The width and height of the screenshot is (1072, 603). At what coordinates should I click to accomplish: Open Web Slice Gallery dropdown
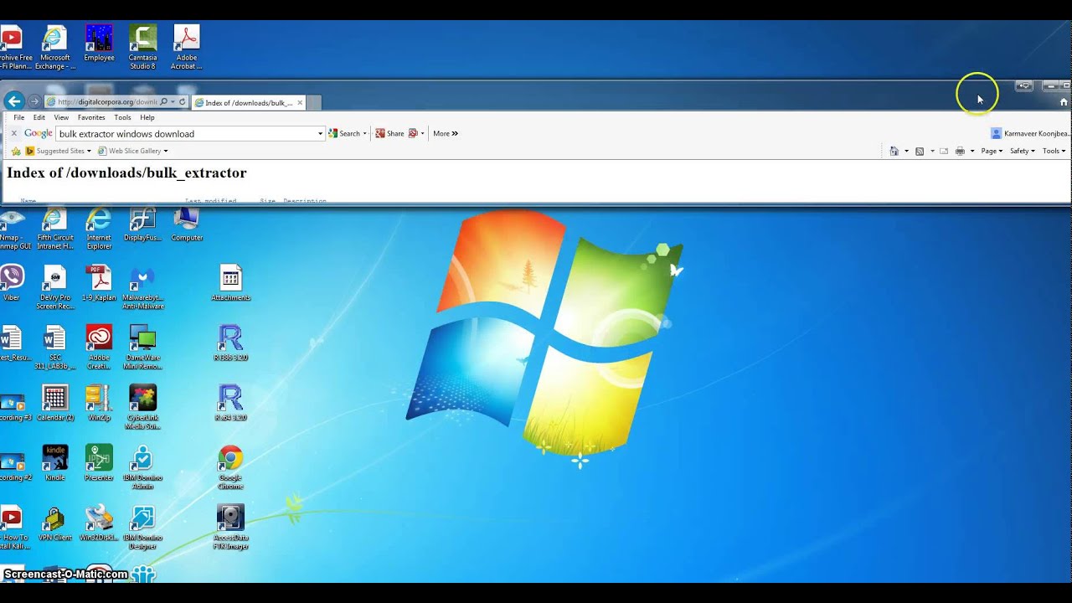point(132,151)
